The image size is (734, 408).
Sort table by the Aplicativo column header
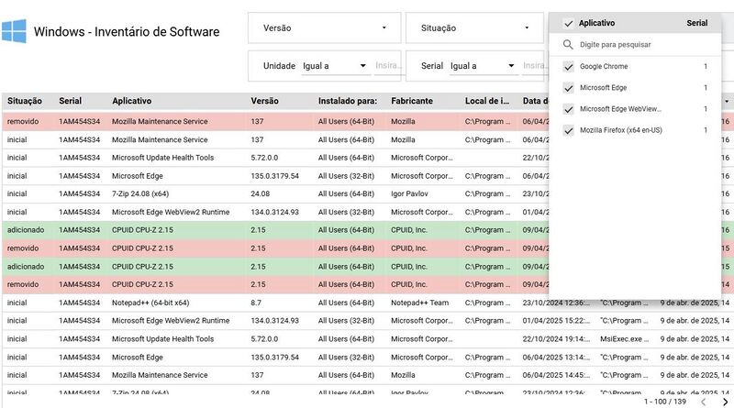(131, 101)
